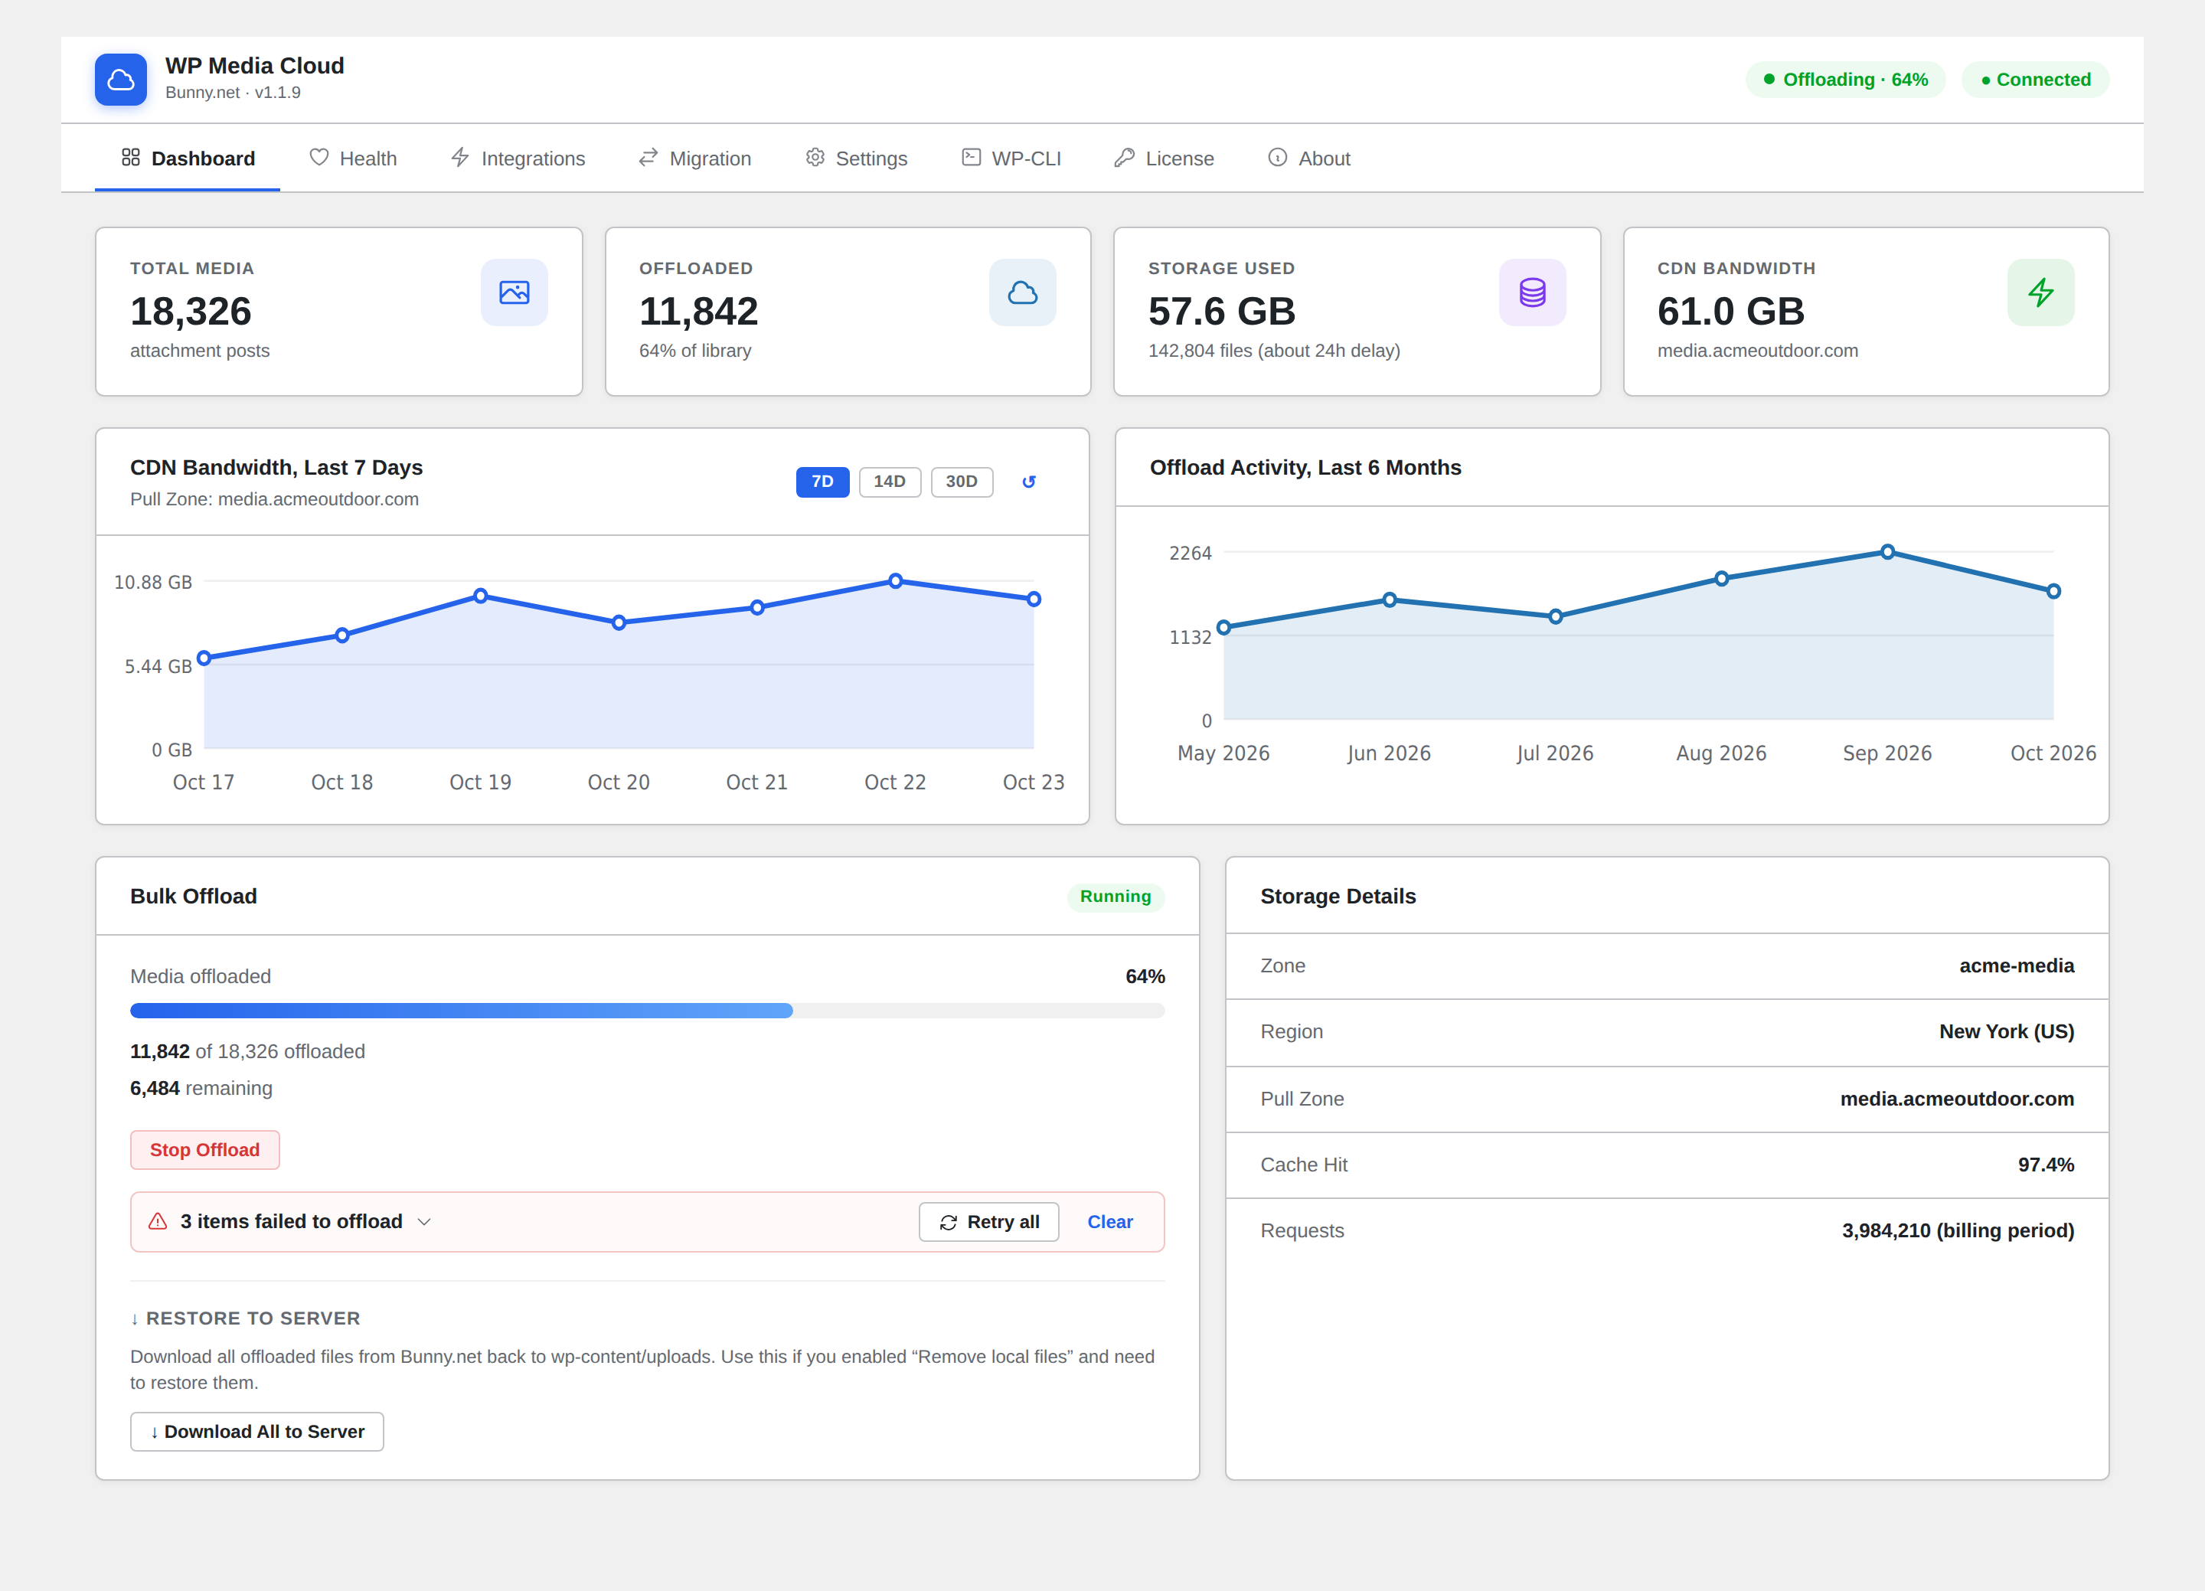Image resolution: width=2205 pixels, height=1591 pixels.
Task: Refresh the CDN bandwidth chart
Action: pos(1028,482)
